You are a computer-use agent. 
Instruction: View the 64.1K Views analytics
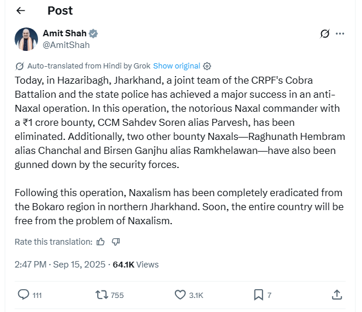click(136, 265)
